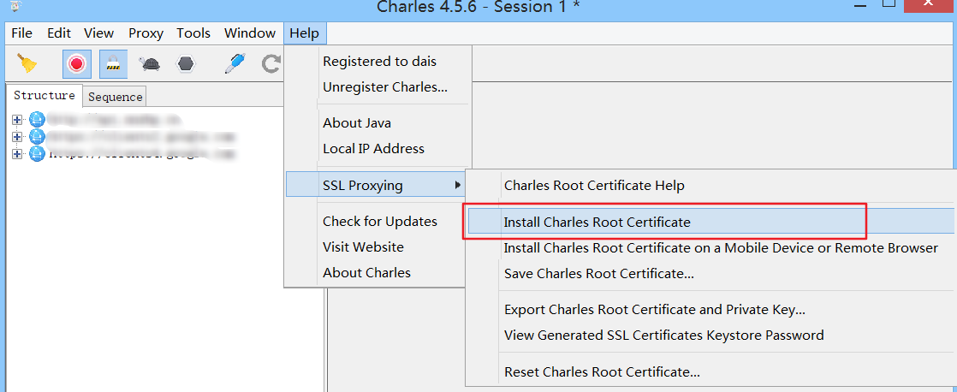This screenshot has height=392, width=957.
Task: Open the Window menu
Action: (x=250, y=33)
